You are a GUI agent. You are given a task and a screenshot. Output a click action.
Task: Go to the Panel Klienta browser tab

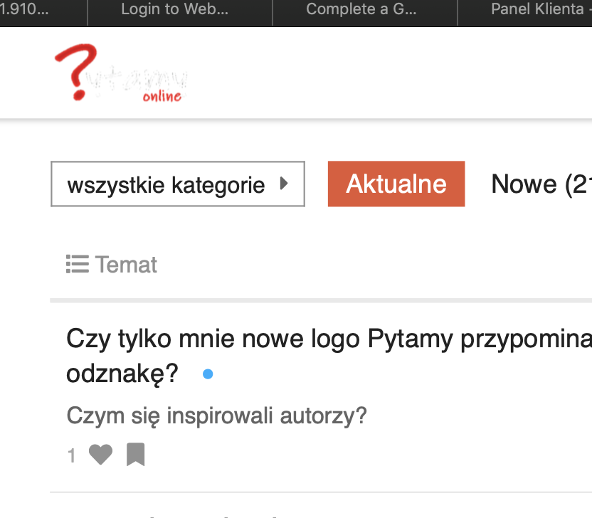point(537,10)
